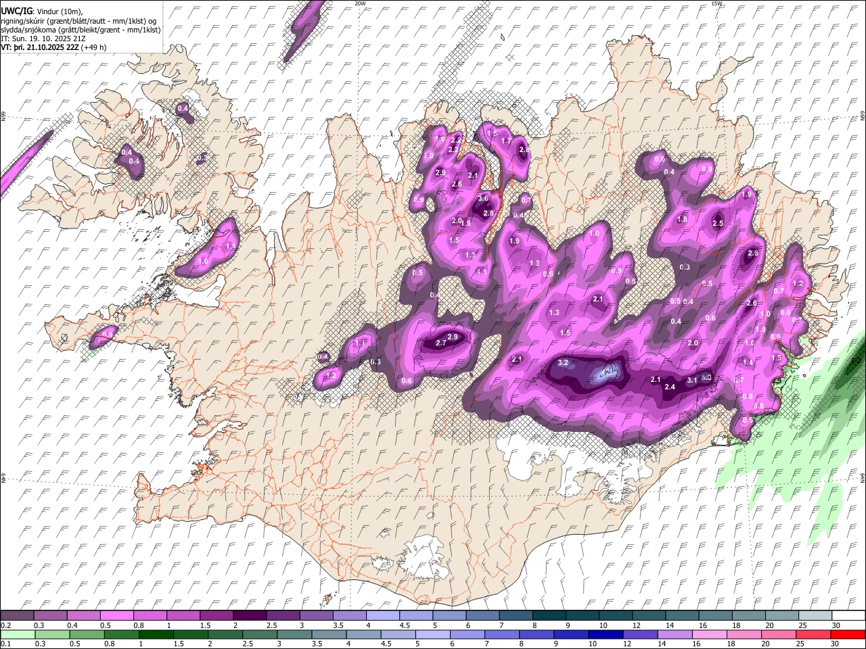Click the '1.4' precipitation value on the map

(x=748, y=363)
